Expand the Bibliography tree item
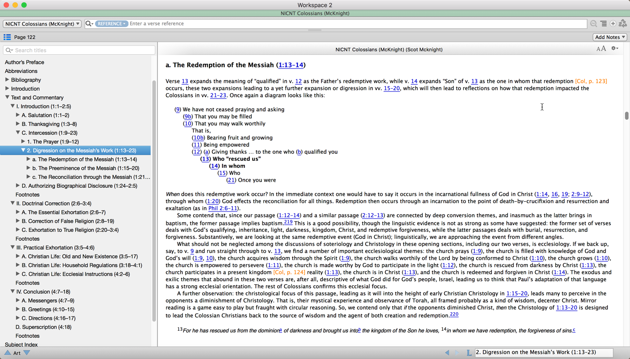Viewport: 630px width, 359px height. [x=7, y=80]
